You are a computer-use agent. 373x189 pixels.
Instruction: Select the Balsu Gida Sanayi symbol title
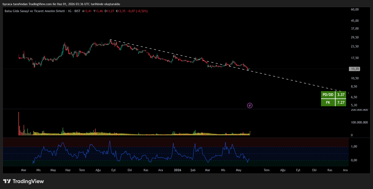click(x=35, y=11)
